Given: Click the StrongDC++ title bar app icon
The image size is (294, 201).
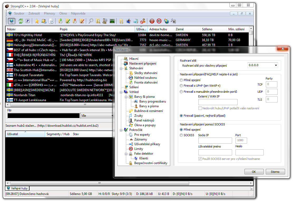Looking at the screenshot, I should (x=7, y=6).
